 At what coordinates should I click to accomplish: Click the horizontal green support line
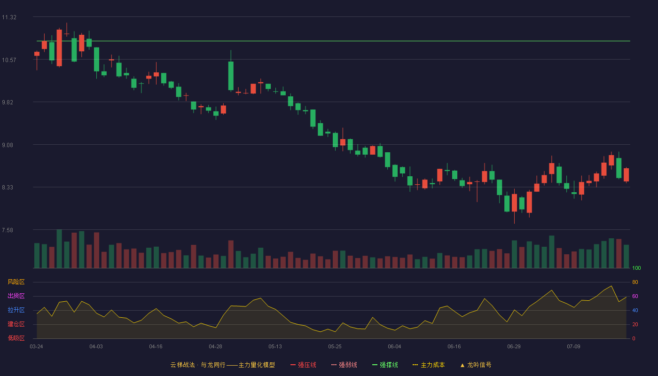pyautogui.click(x=333, y=41)
